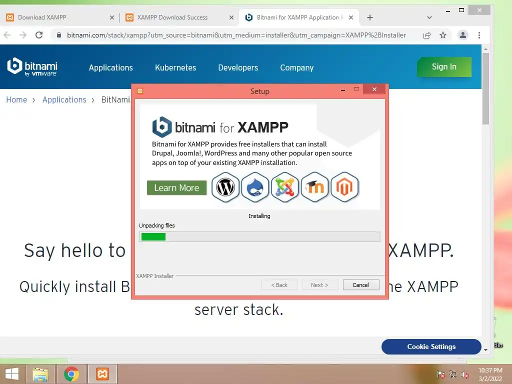Image resolution: width=512 pixels, height=384 pixels.
Task: Go forward using browser forward arrow
Action: click(x=23, y=35)
